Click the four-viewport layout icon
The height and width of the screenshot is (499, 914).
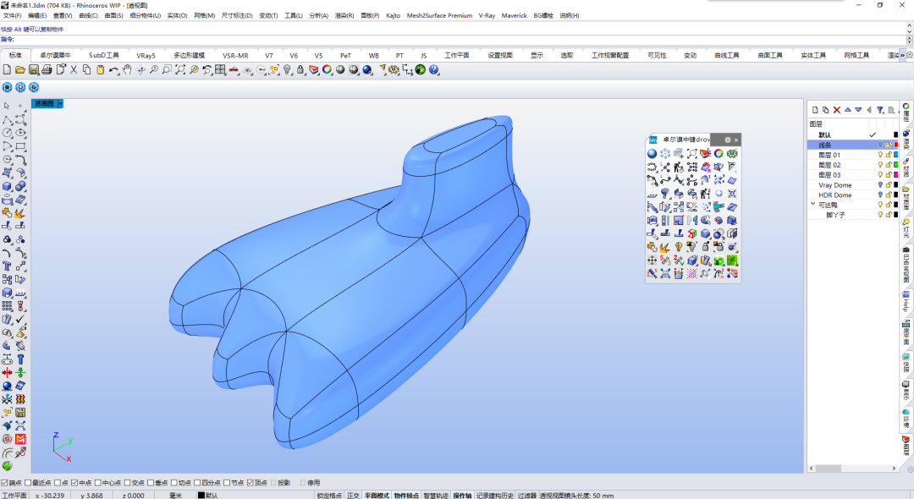220,70
